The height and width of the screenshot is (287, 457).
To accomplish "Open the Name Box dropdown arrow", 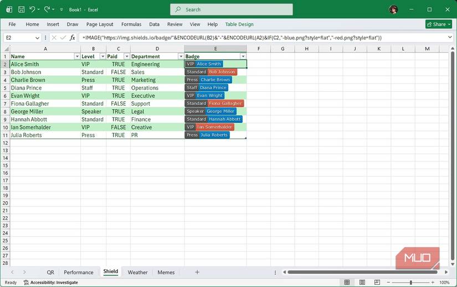I will tap(38, 38).
